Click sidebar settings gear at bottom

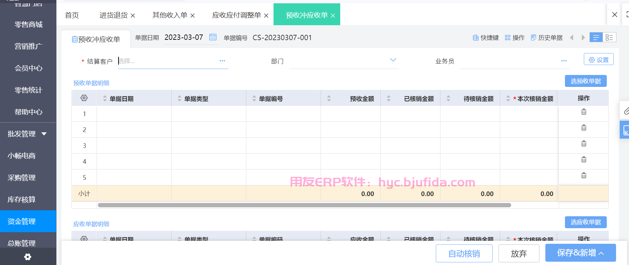click(x=28, y=257)
